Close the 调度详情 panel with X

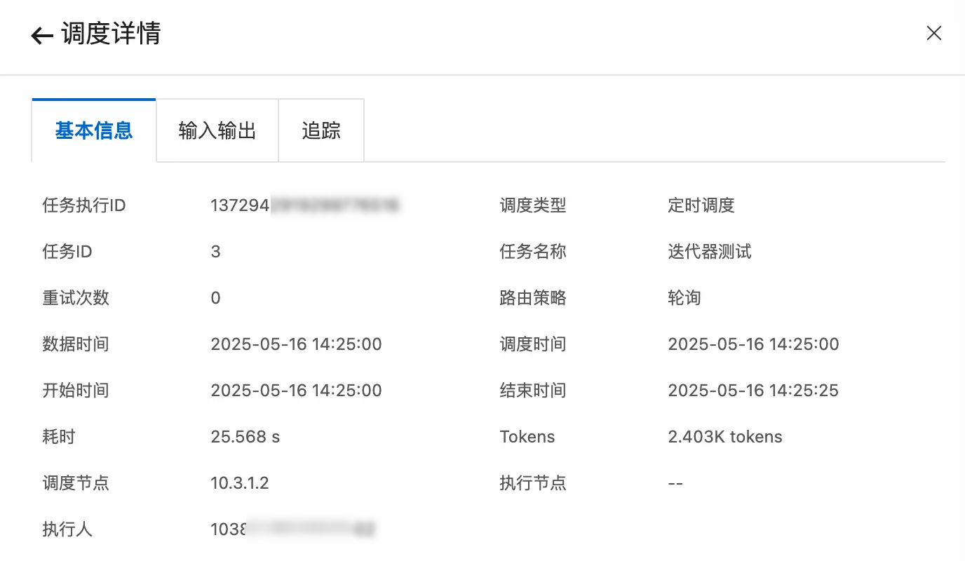933,33
